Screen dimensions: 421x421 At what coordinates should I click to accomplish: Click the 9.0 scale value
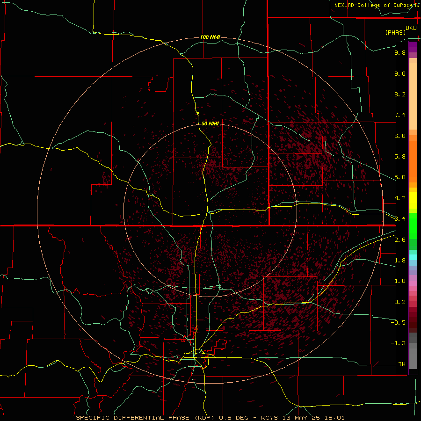400,73
